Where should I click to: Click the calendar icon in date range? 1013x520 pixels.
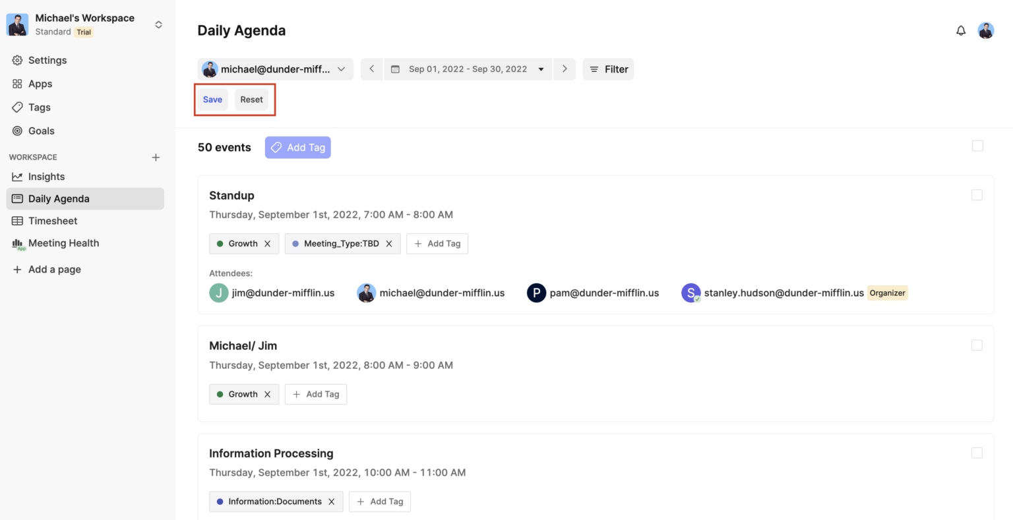395,69
